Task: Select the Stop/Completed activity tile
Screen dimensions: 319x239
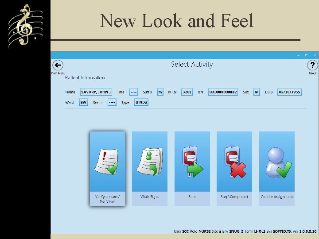Action: pos(234,169)
